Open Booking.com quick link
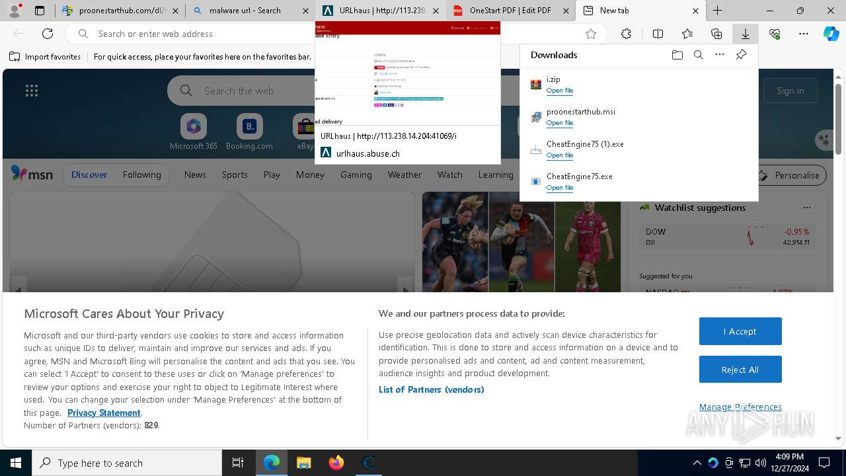The image size is (846, 476). tap(249, 132)
